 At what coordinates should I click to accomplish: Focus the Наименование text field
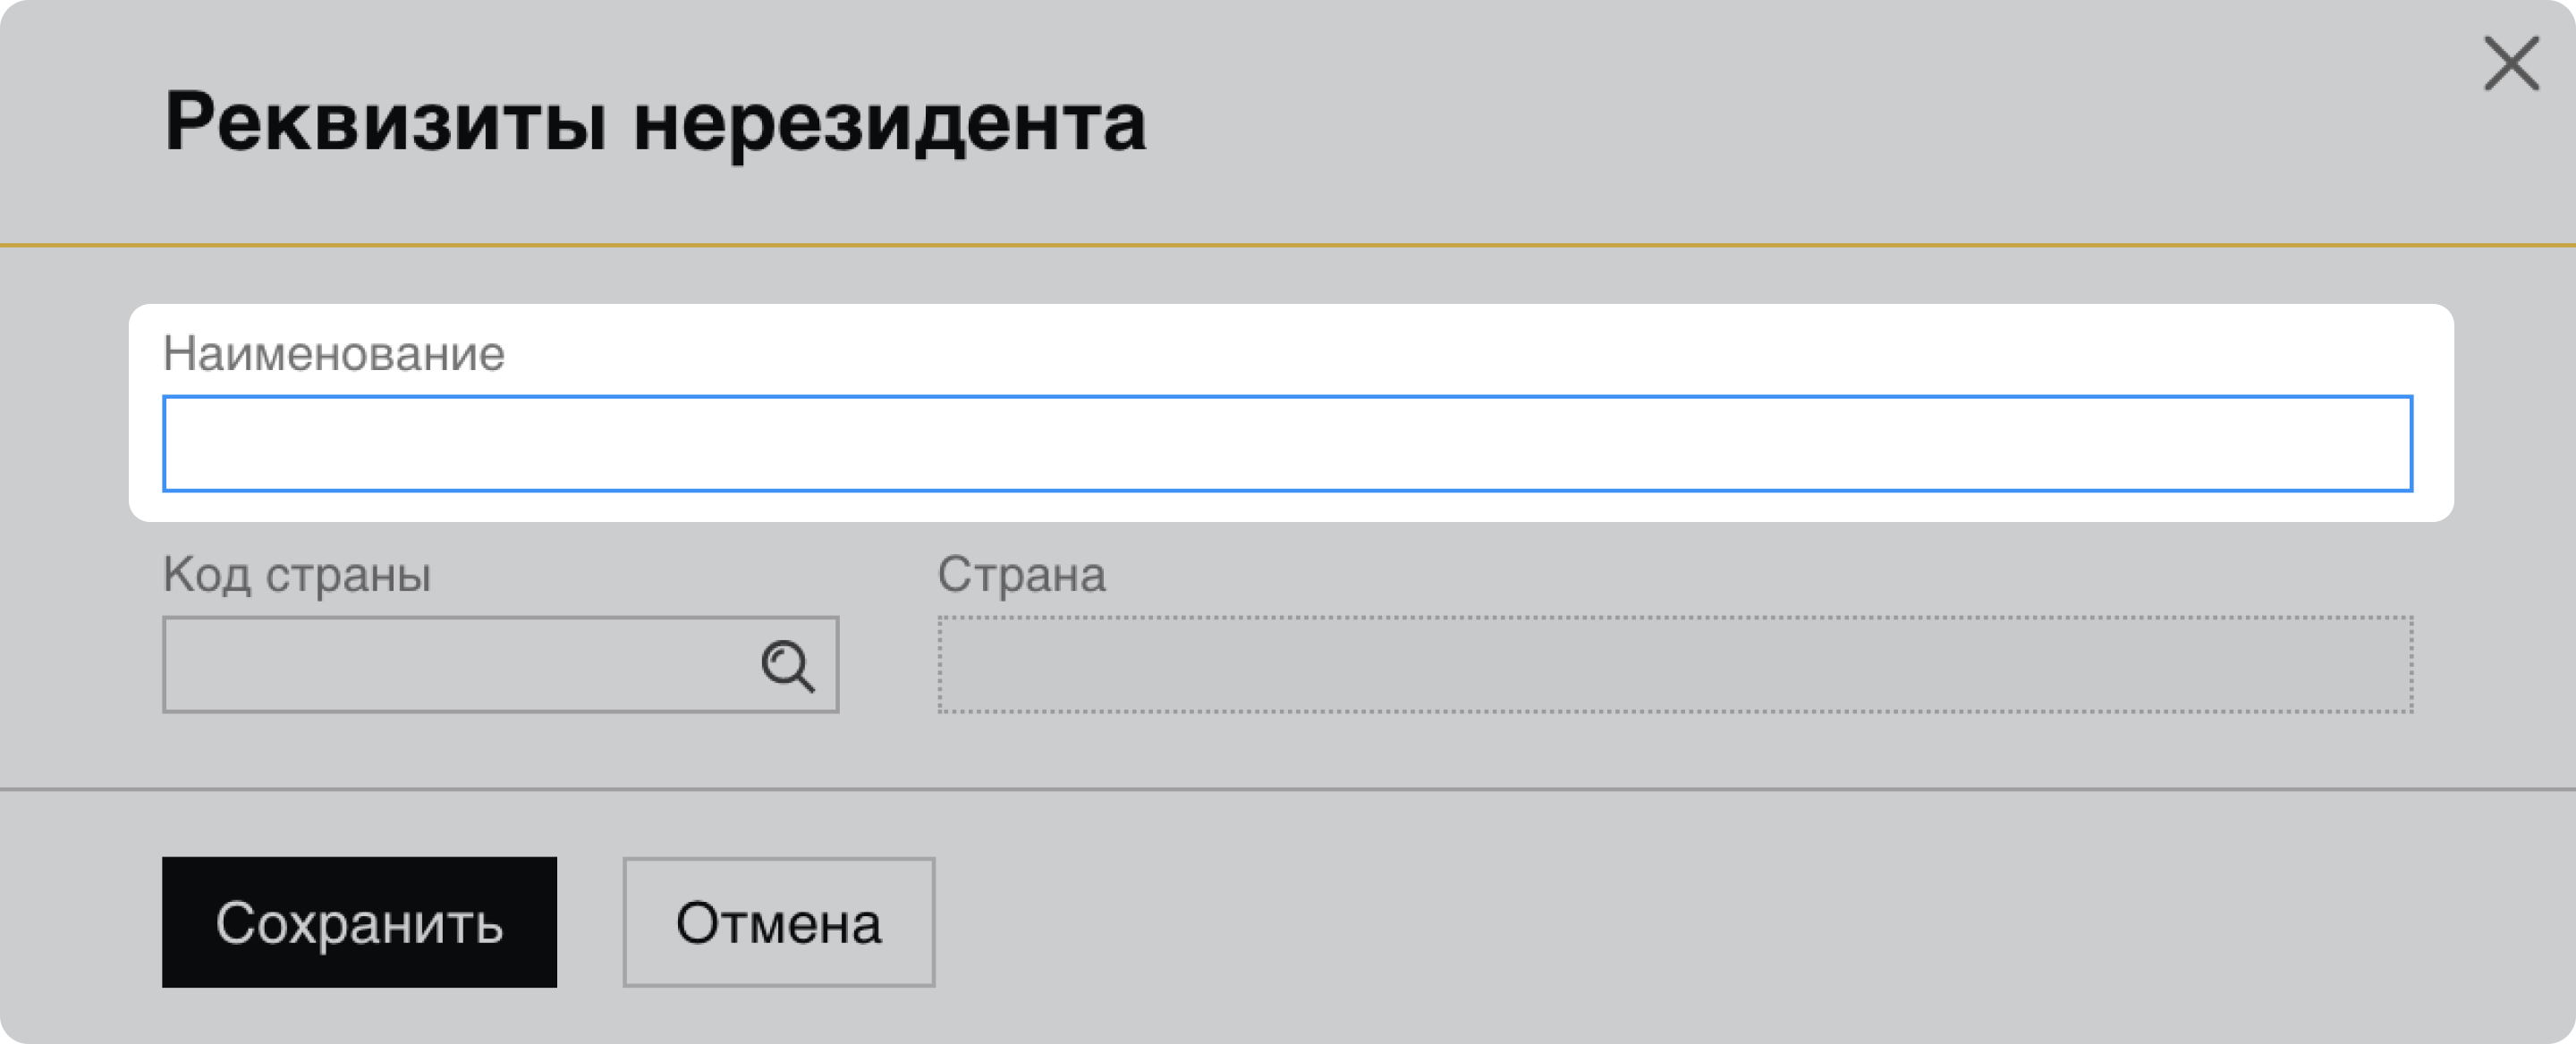1287,443
